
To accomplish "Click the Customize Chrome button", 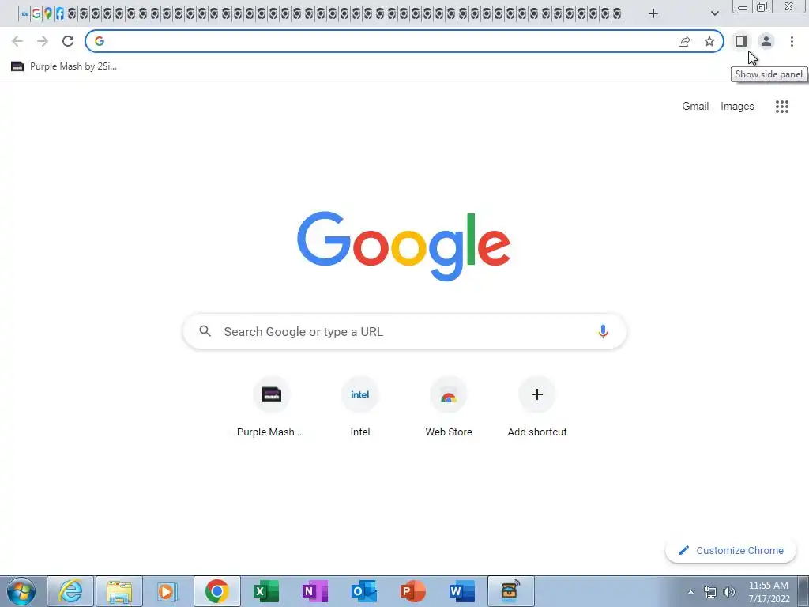I will coord(731,550).
